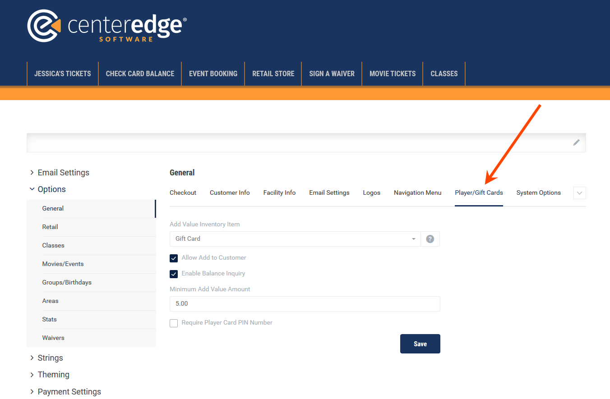Go to Check Card Balance page
Image resolution: width=610 pixels, height=399 pixels.
[140, 74]
